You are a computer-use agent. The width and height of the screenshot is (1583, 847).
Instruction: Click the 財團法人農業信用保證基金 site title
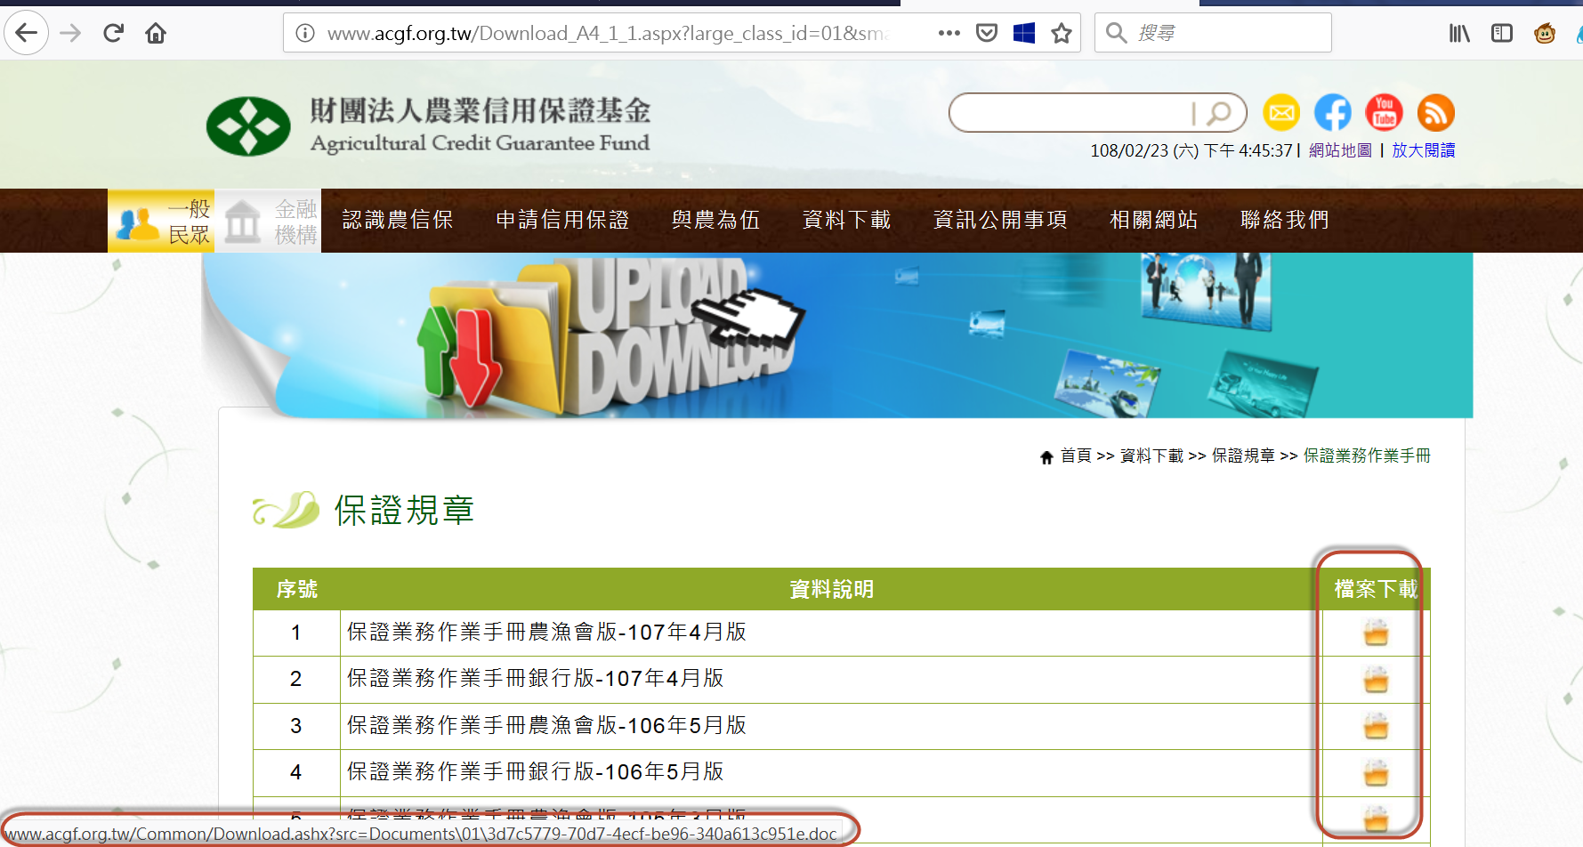tap(480, 110)
